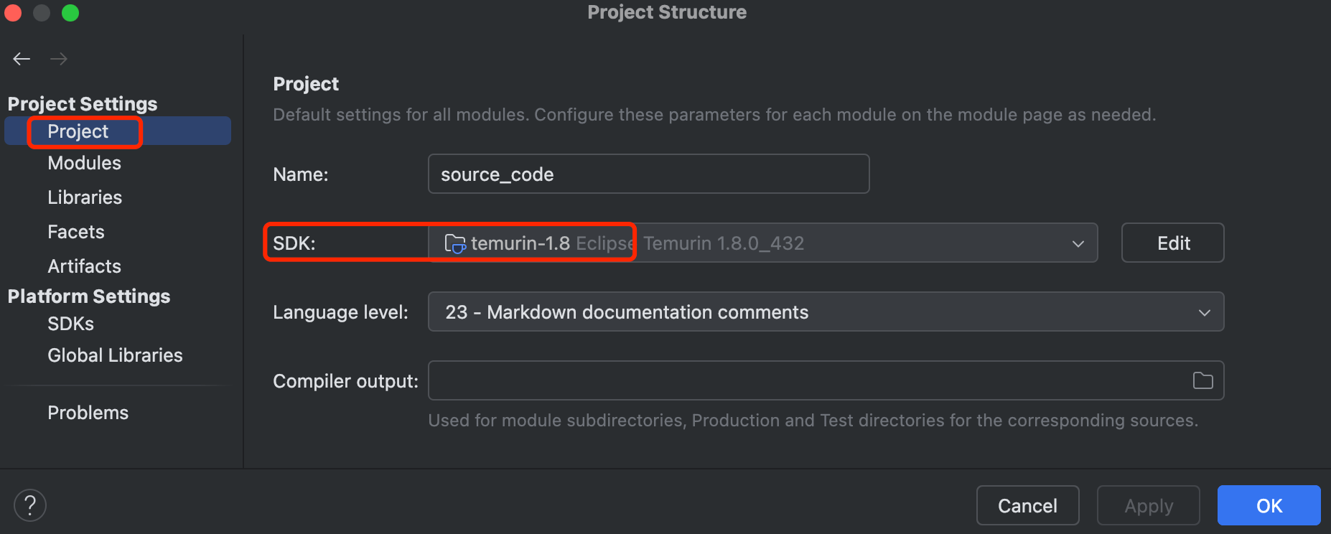
Task: Select Project in Project Settings
Action: click(78, 131)
